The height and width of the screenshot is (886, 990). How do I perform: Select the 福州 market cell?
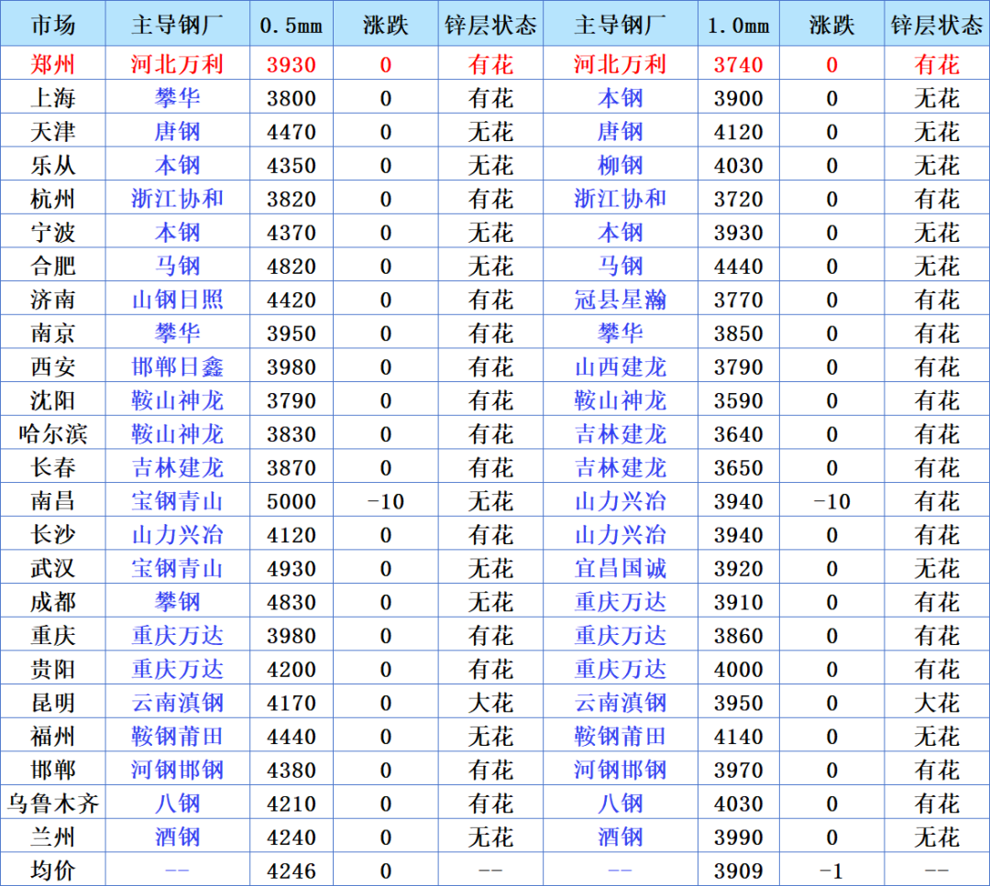[53, 736]
